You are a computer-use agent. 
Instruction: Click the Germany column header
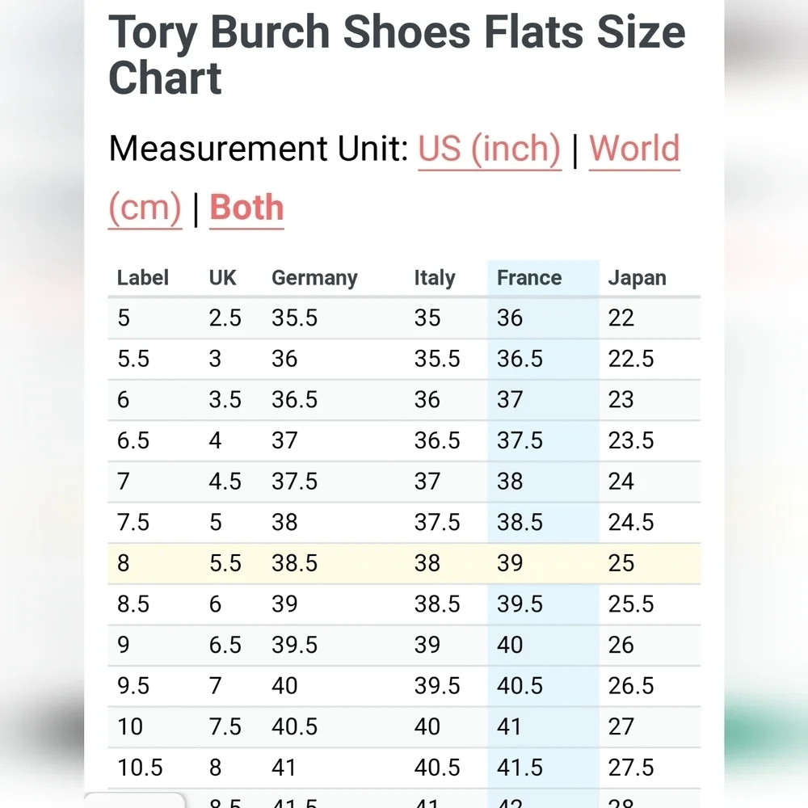point(314,278)
